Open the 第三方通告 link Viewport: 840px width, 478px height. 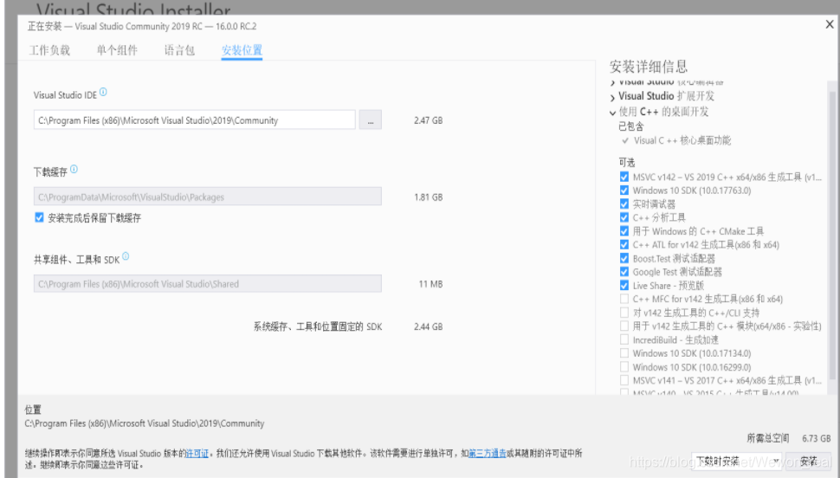(487, 454)
